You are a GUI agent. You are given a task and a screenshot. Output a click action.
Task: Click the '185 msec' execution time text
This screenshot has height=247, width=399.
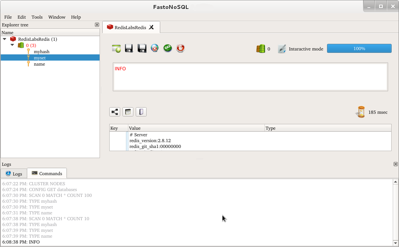pyautogui.click(x=378, y=112)
